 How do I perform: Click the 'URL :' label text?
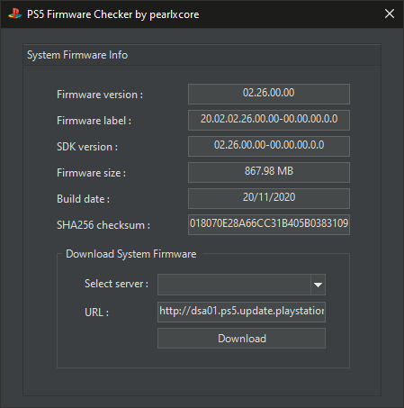[x=96, y=313]
